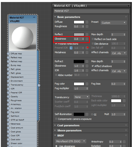Click the Translucency row on node
Image resolution: width=133 pixels, height=147 pixels.
[x=23, y=85]
